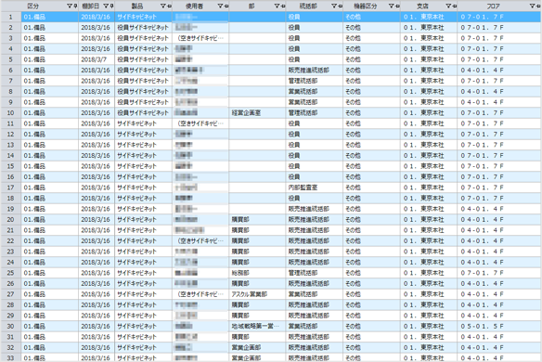542x362 pixels.
Task: Sort by the 区分 column header
Action: coord(33,6)
